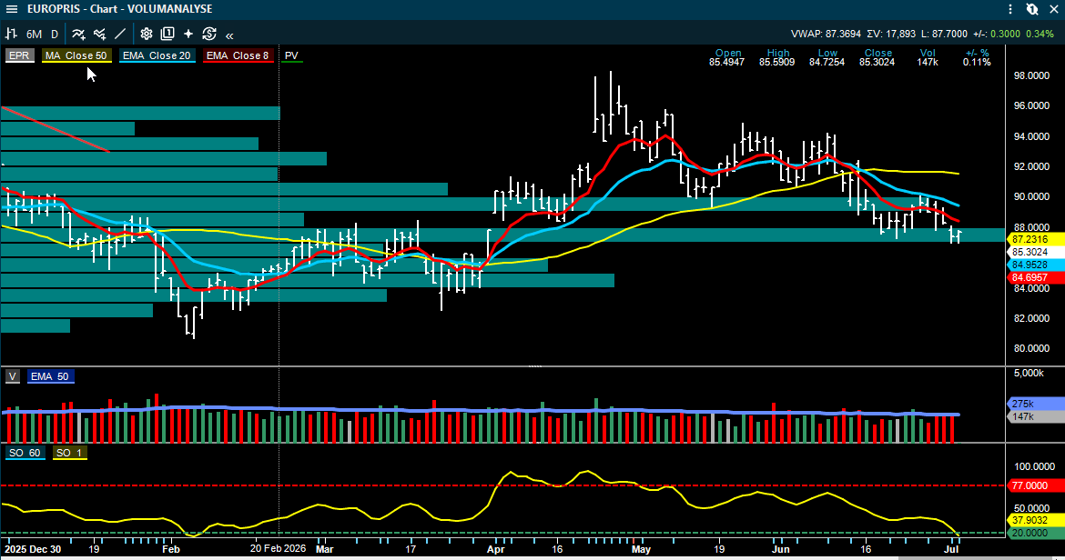The height and width of the screenshot is (560, 1065).
Task: Close the chart window
Action: [1054, 9]
